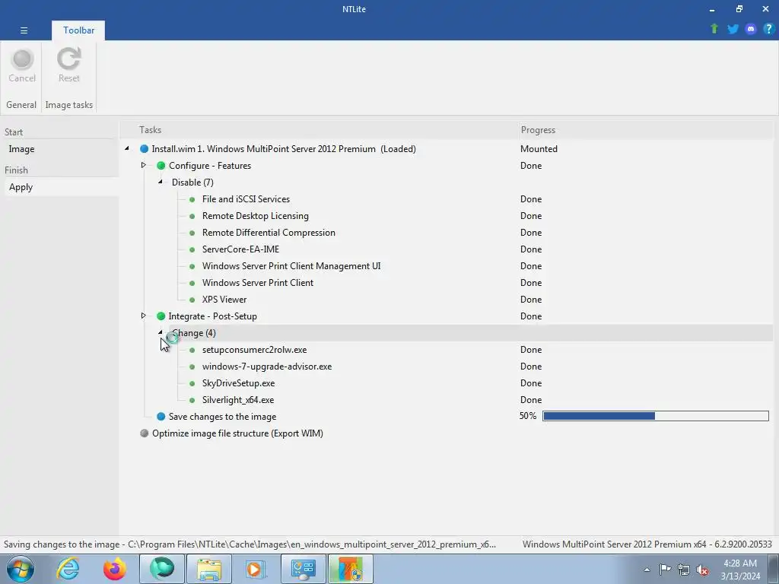Collapse the Install.wim root node
779x584 pixels.
(x=127, y=148)
